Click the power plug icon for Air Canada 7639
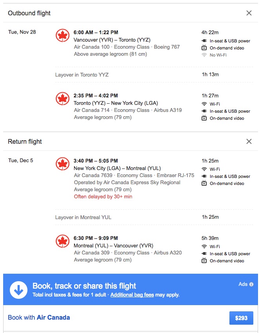 click(x=204, y=176)
